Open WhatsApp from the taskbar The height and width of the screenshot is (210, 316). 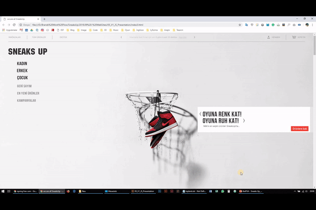(x=223, y=191)
